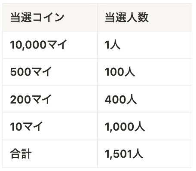Screen dimensions: 196x171
Task: Click the number 200 in coin column
Action: (x=21, y=99)
